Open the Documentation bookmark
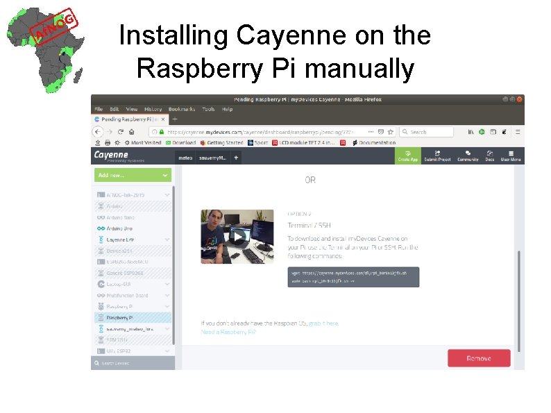This screenshot has height=413, width=551. point(374,143)
